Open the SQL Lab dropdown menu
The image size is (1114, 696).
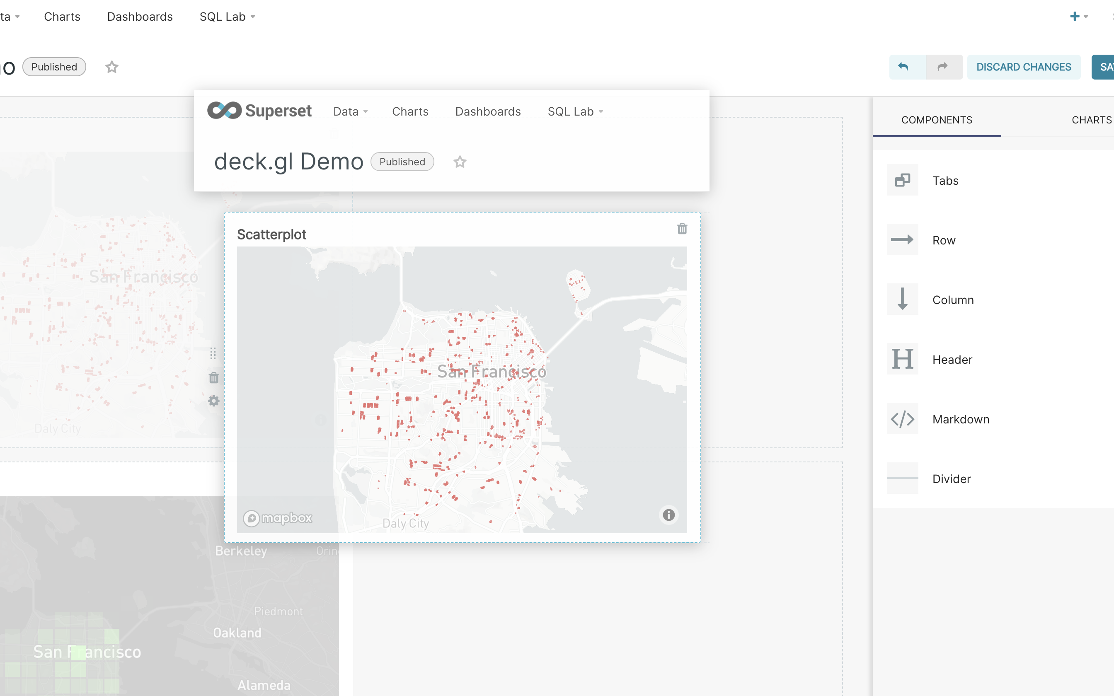tap(574, 111)
